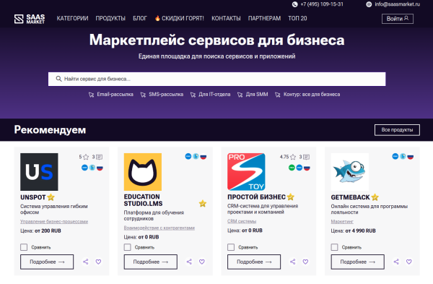
Task: Open the GETMEBACK product title
Action: pyautogui.click(x=350, y=197)
